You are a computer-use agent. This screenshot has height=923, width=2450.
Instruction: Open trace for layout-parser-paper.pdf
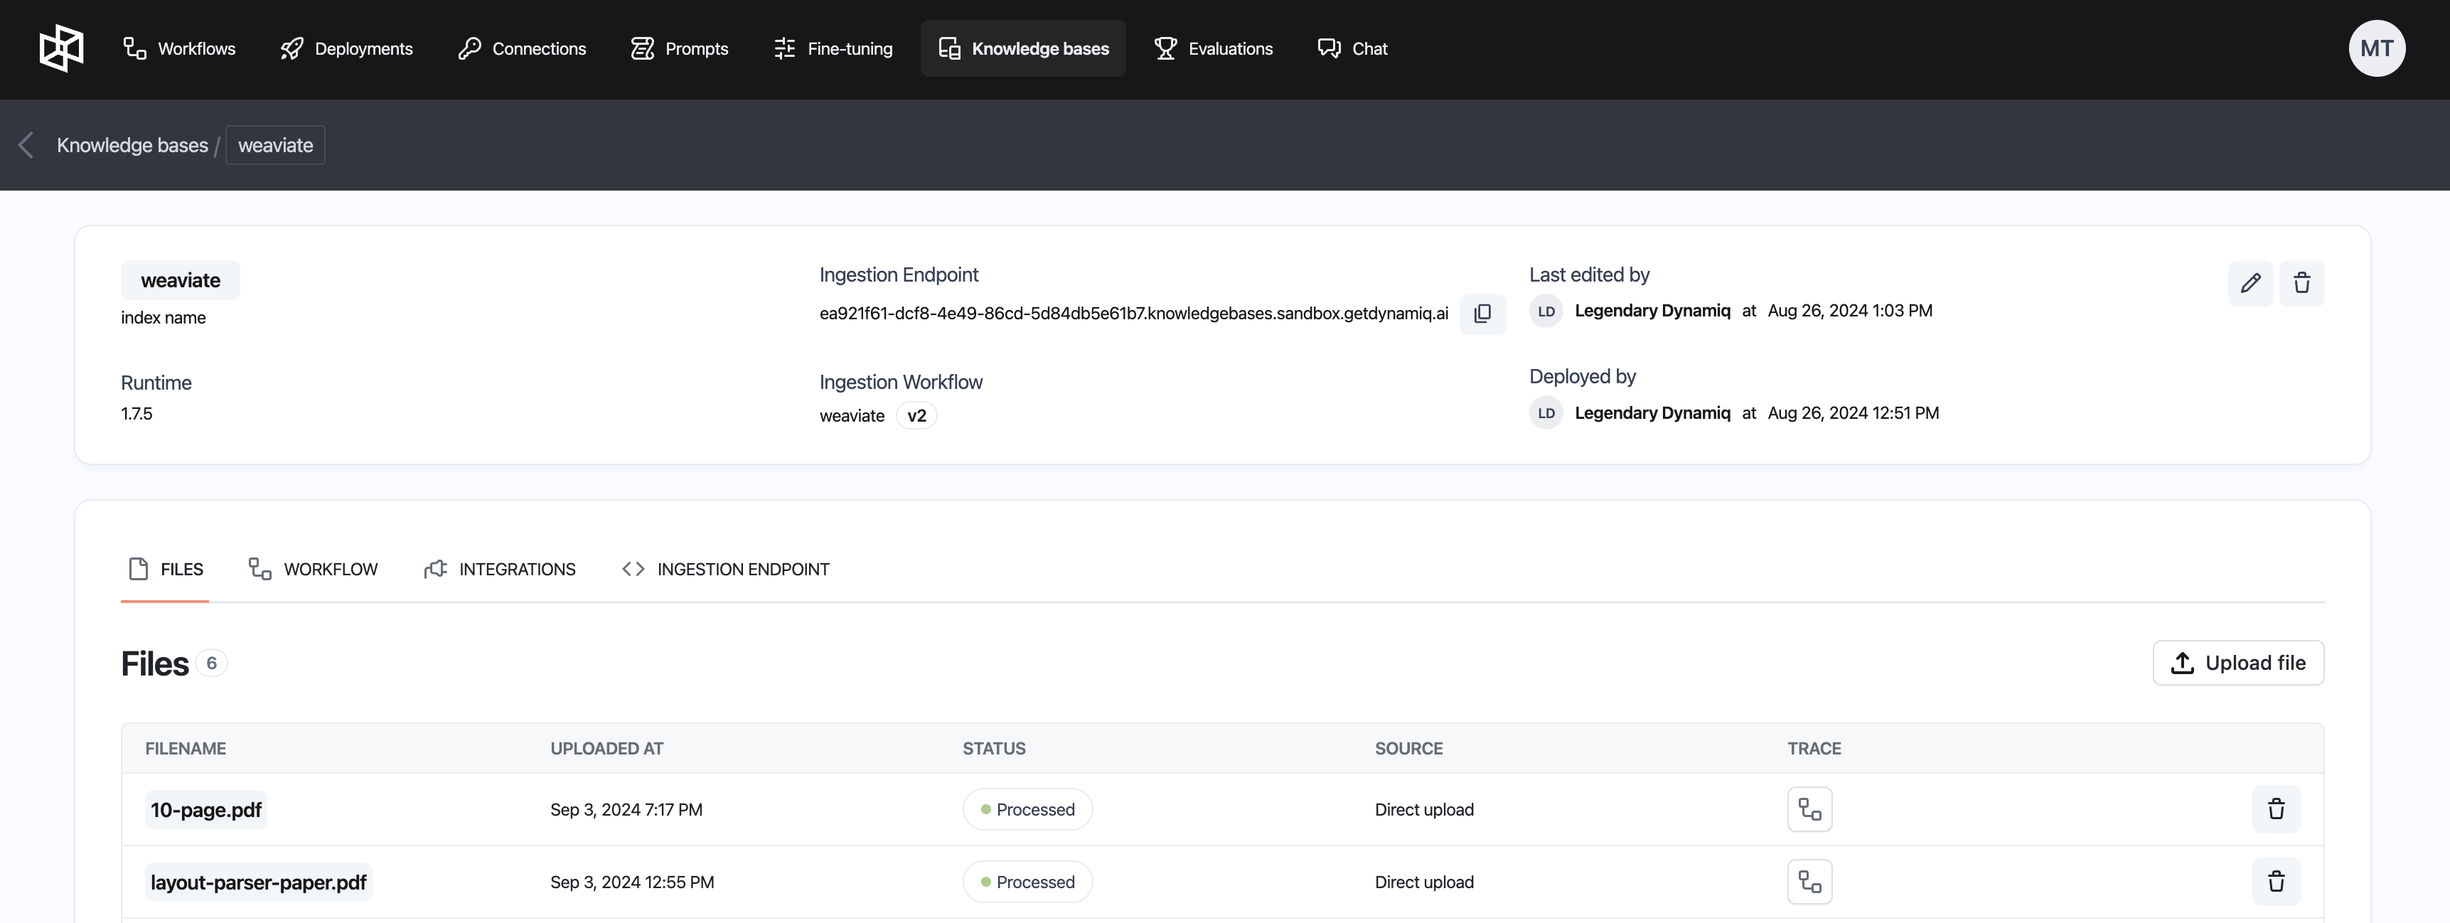click(x=1809, y=882)
